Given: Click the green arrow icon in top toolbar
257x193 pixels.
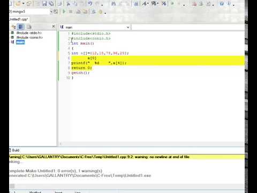Looking at the screenshot, I should [x=172, y=3].
